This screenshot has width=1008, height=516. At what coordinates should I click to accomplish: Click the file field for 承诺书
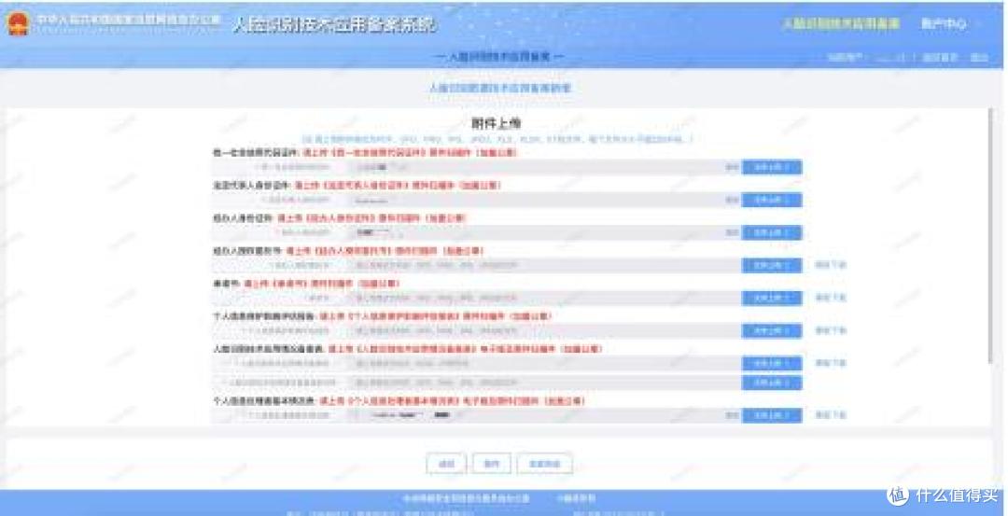pos(544,299)
